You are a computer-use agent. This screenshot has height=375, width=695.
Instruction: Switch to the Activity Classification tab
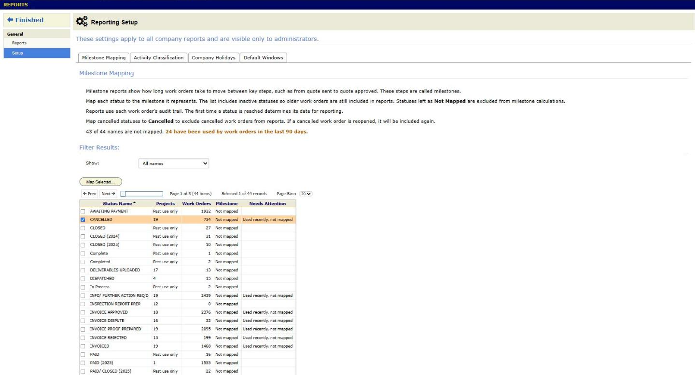point(159,58)
